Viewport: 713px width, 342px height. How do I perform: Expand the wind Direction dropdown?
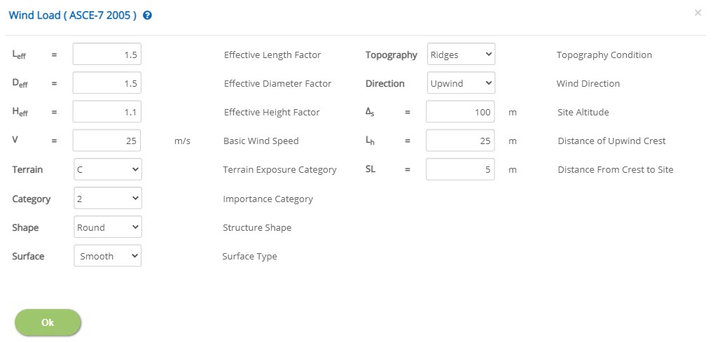point(461,83)
